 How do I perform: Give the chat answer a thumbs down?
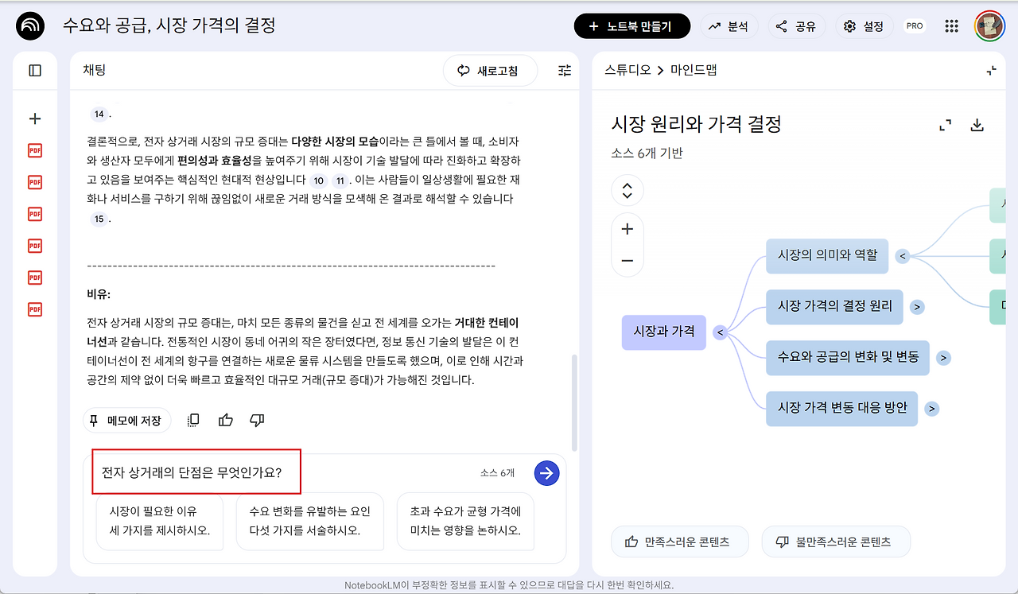coord(257,420)
